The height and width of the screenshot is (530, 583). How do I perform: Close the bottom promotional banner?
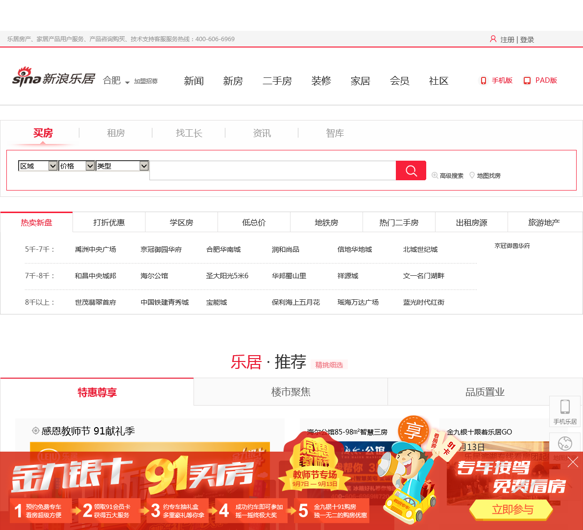pyautogui.click(x=573, y=462)
